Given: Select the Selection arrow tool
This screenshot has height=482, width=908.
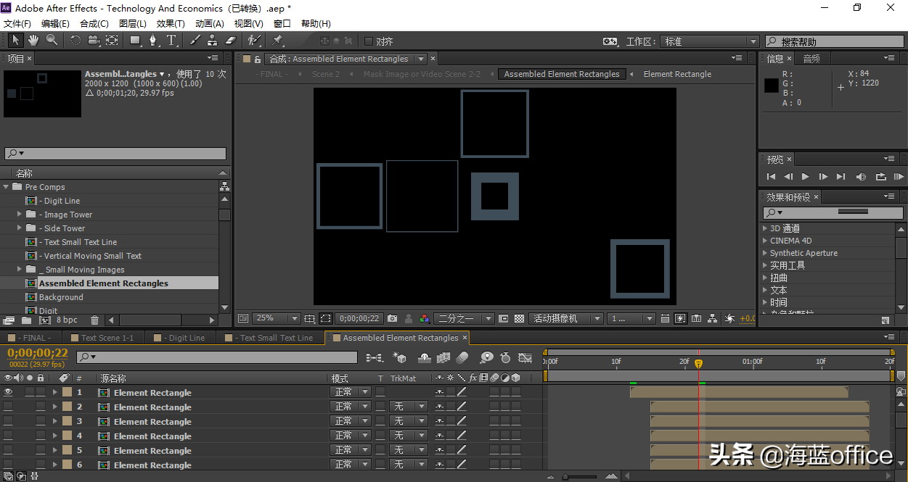Looking at the screenshot, I should pyautogui.click(x=15, y=41).
